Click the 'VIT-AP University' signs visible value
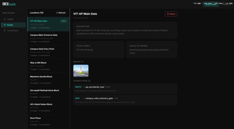Viewport: 234px width, 129px height. 84,50
